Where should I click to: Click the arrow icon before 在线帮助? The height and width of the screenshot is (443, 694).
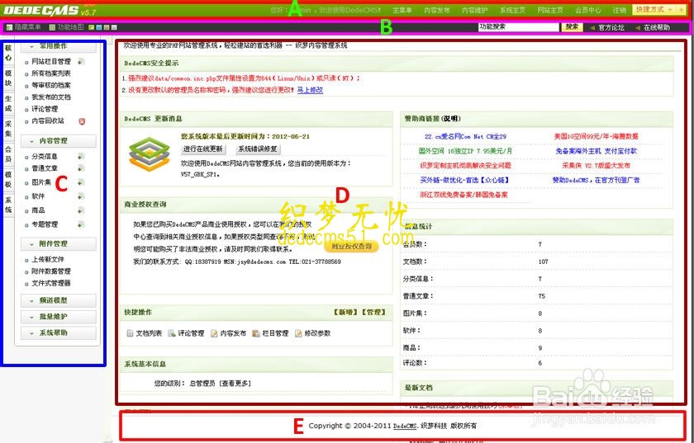(637, 28)
